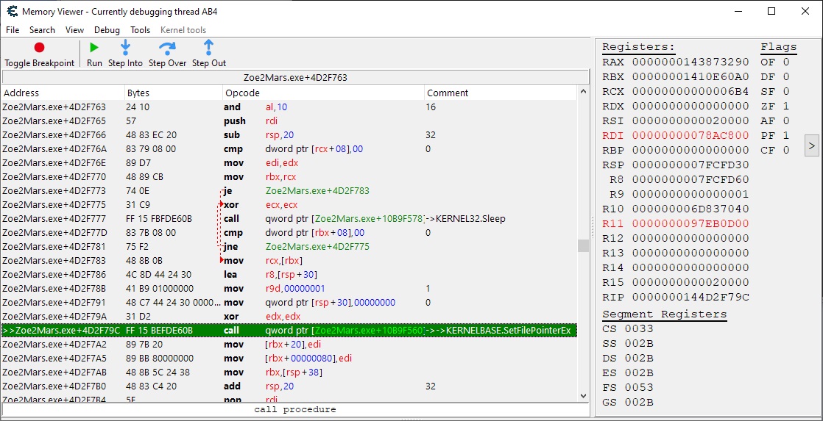Open the Tools menu
The height and width of the screenshot is (421, 823).
point(140,30)
